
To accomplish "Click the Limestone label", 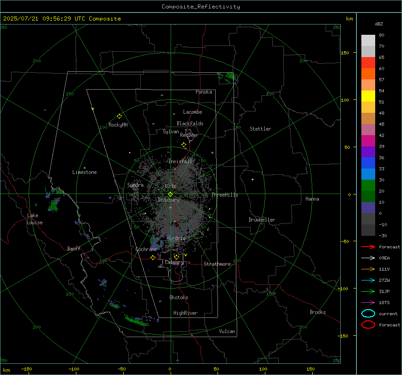I will (84, 172).
